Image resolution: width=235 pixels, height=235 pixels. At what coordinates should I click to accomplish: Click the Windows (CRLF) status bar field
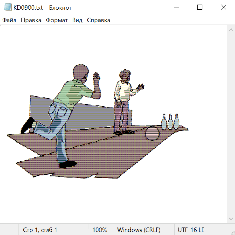(139, 230)
